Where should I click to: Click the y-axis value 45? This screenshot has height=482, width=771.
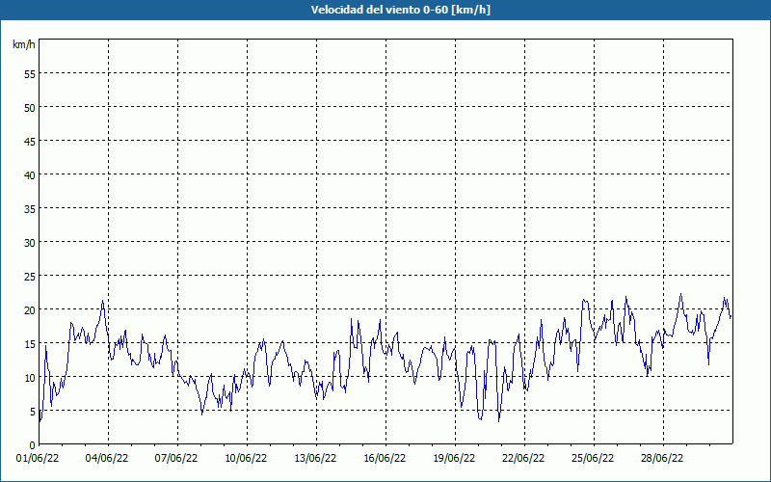point(30,141)
